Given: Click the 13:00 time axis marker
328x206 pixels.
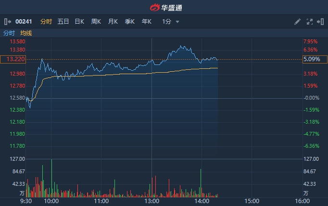Looking at the screenshot, I should (151, 201).
